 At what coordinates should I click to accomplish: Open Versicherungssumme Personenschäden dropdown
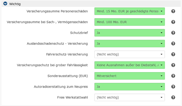(x=130, y=11)
